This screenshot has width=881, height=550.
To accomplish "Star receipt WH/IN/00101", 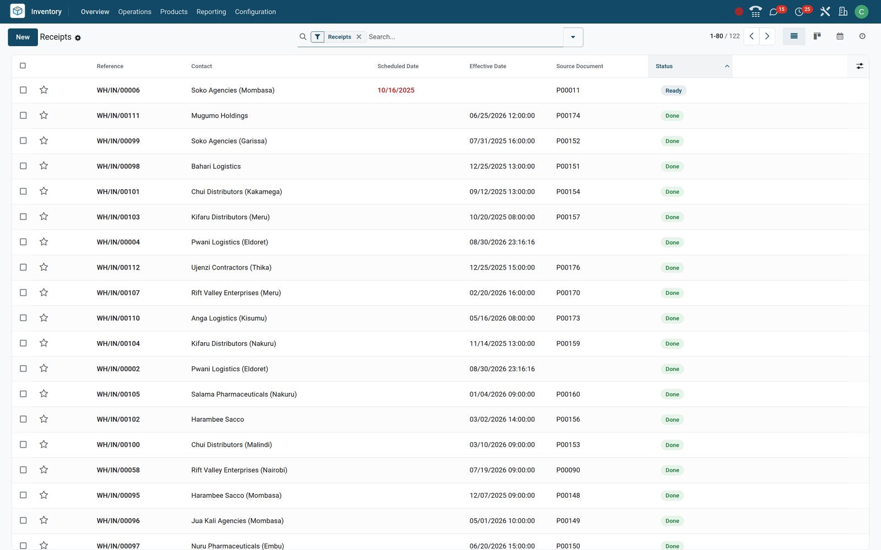I will [43, 191].
